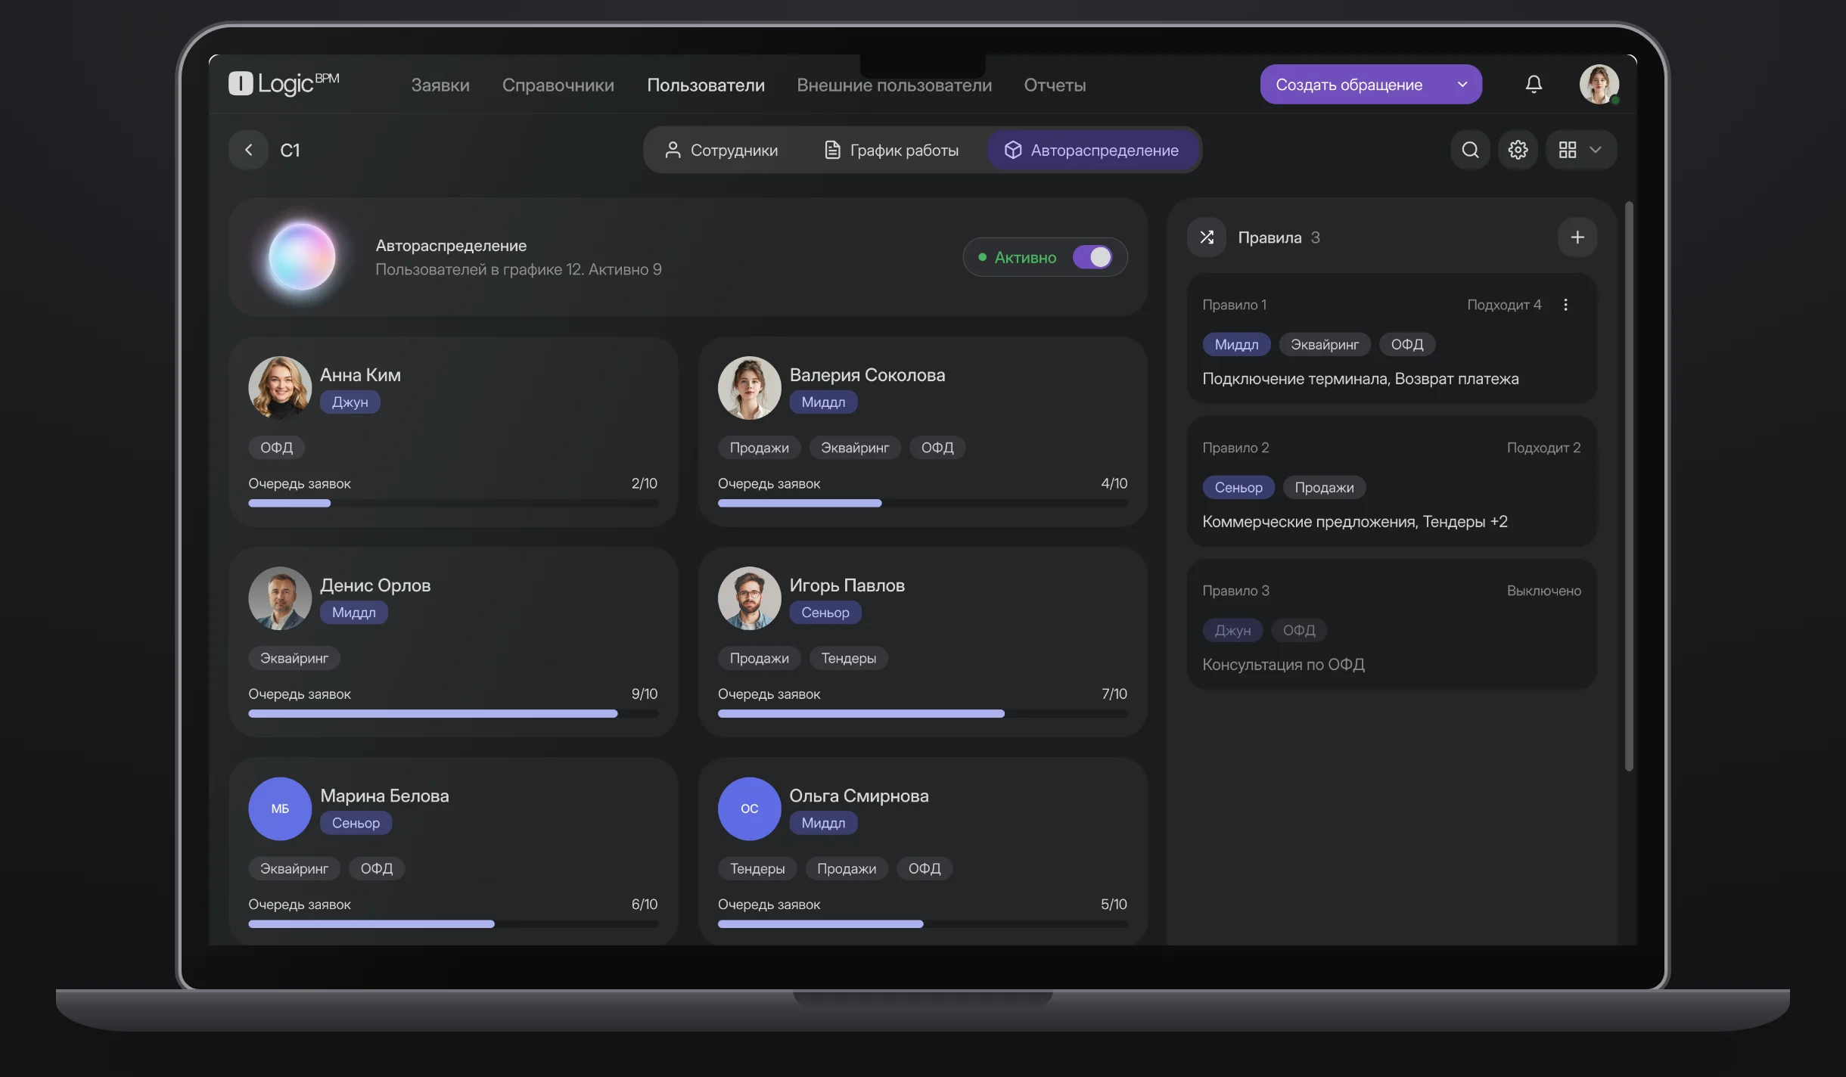This screenshot has height=1077, width=1846.
Task: Open the Отчеты menu item
Action: coord(1055,85)
